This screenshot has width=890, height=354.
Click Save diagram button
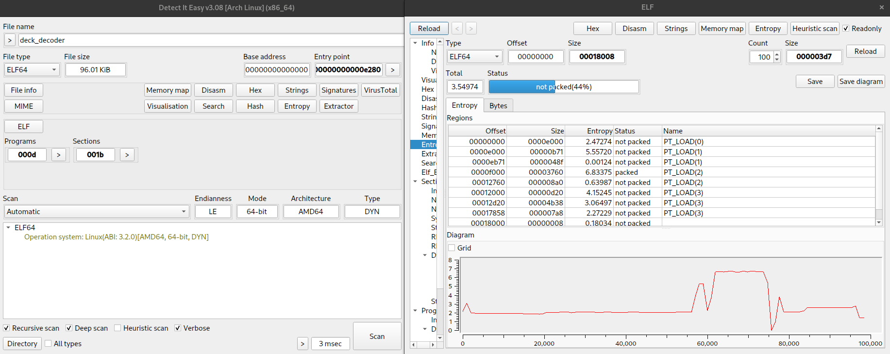[x=861, y=82]
